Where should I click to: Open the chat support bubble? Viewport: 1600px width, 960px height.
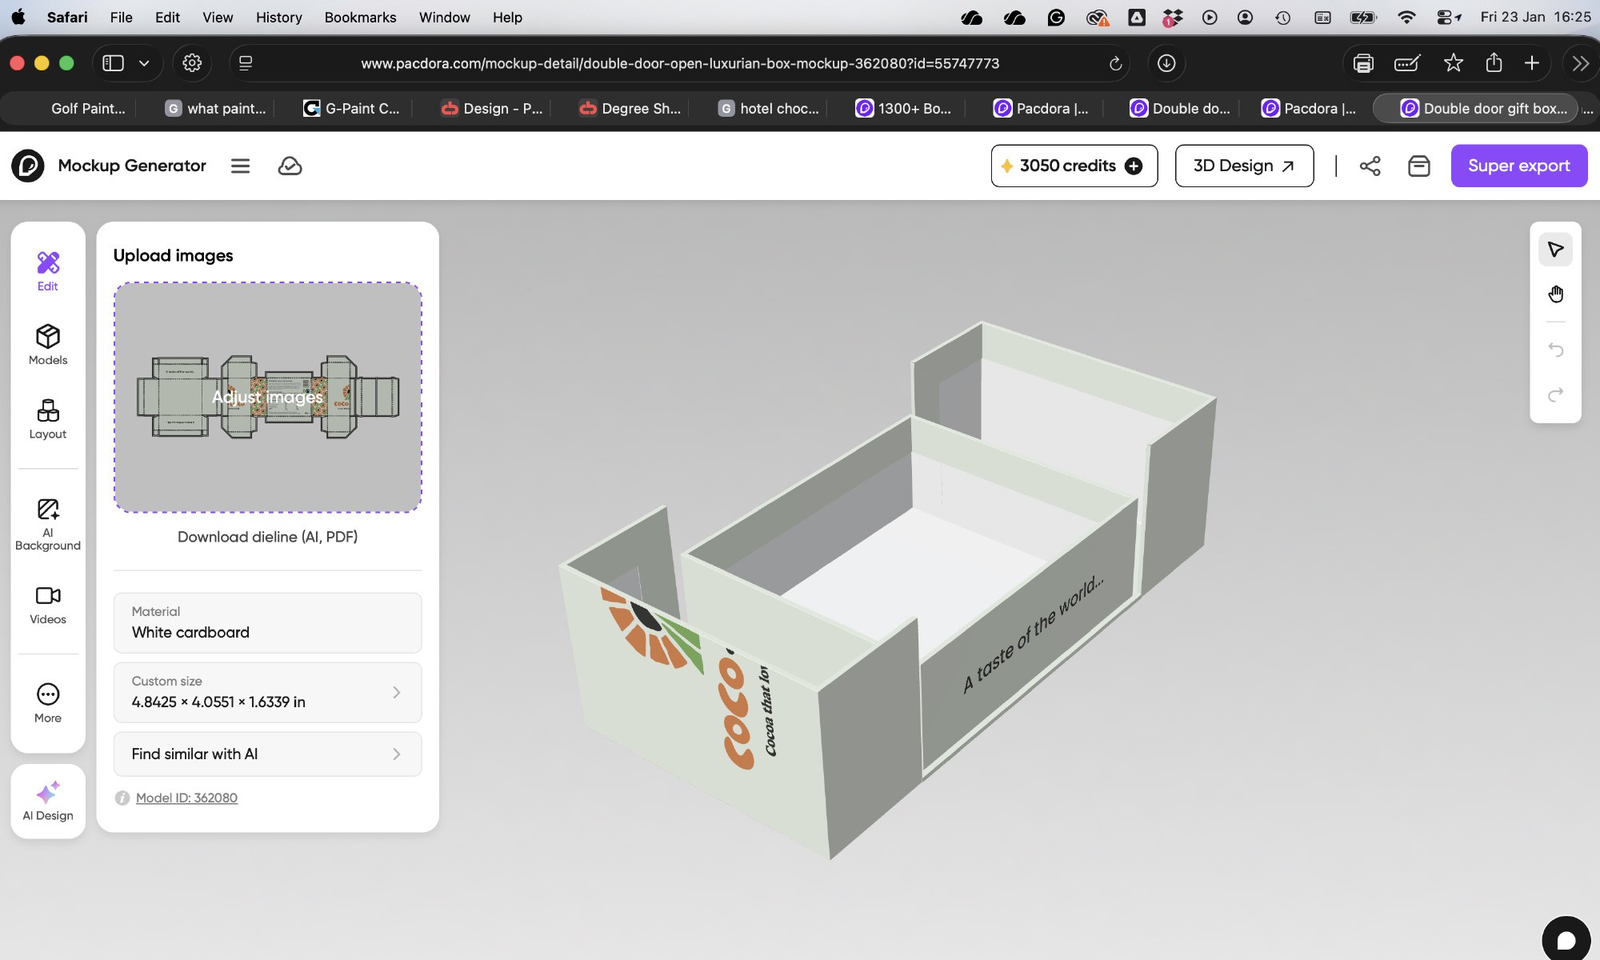(x=1566, y=939)
